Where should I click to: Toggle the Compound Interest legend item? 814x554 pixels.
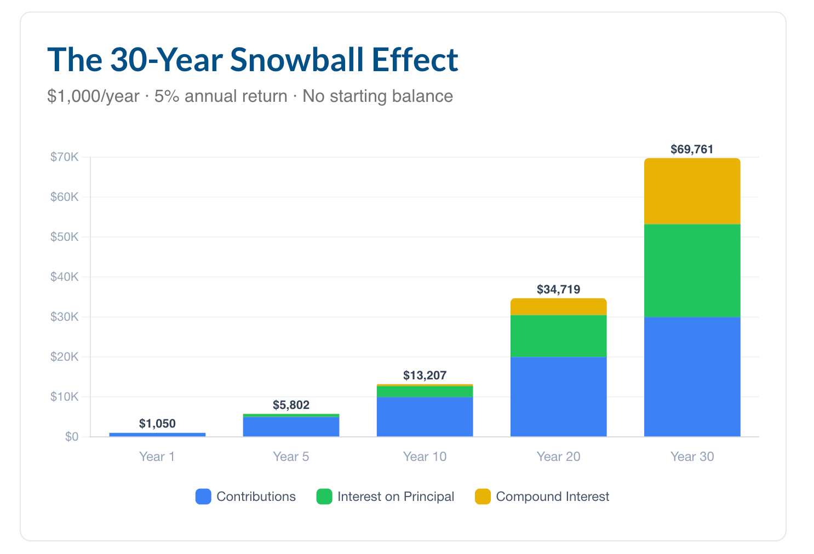point(542,497)
